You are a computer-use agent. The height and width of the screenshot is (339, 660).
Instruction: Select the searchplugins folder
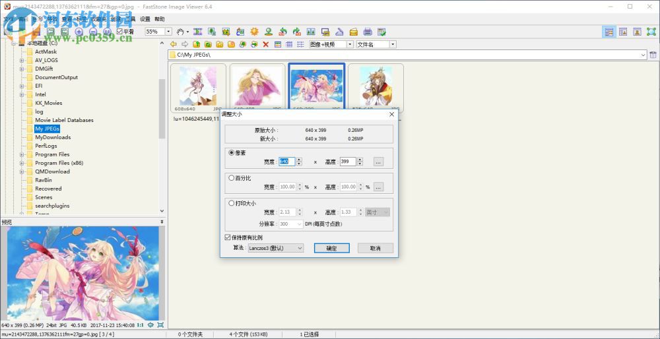point(52,206)
